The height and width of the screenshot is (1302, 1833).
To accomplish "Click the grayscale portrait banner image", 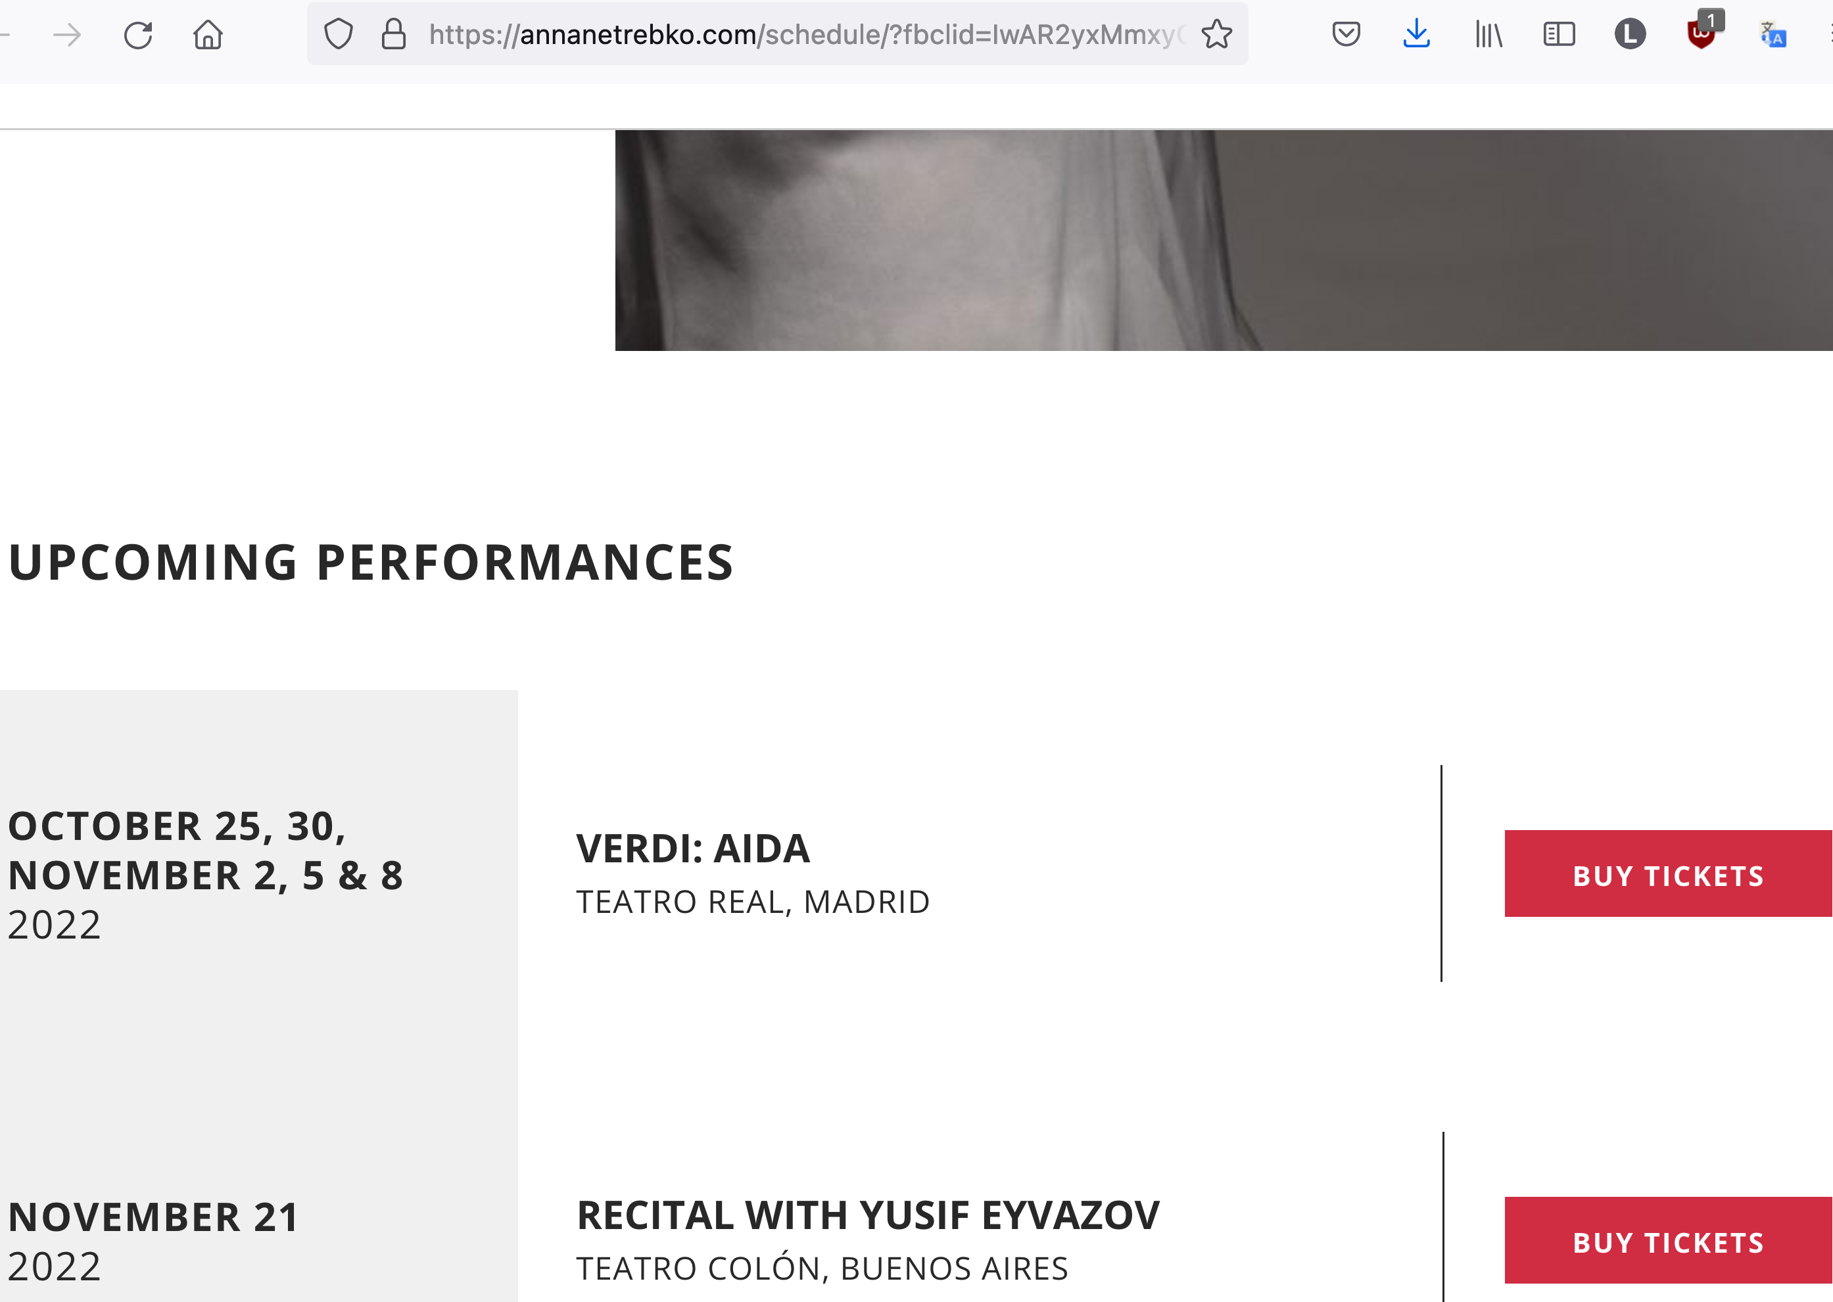I will click(x=1223, y=241).
